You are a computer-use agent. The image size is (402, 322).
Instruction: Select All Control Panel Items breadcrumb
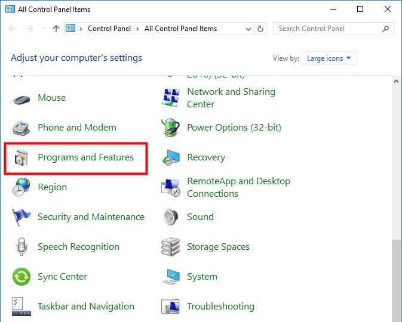[x=180, y=29]
